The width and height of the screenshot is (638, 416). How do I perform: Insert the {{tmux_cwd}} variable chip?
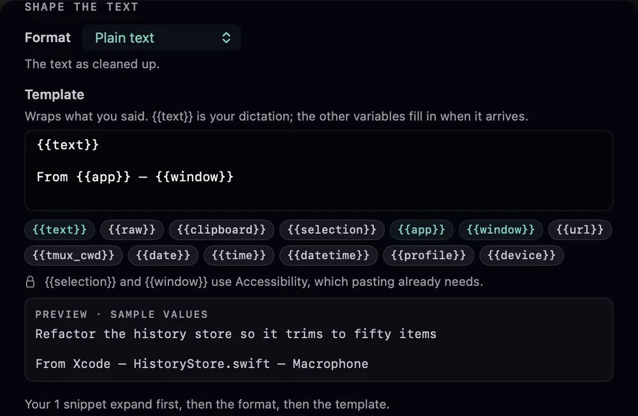[73, 255]
